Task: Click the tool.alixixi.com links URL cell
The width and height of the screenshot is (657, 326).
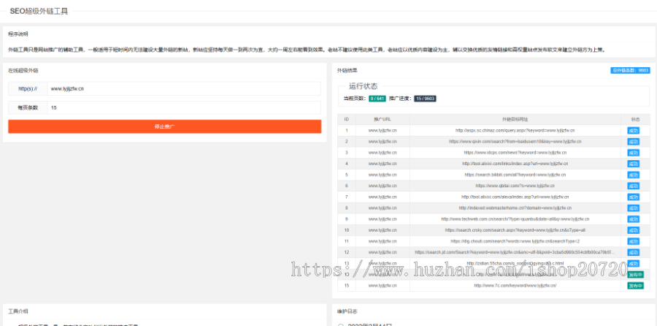Action: click(515, 164)
